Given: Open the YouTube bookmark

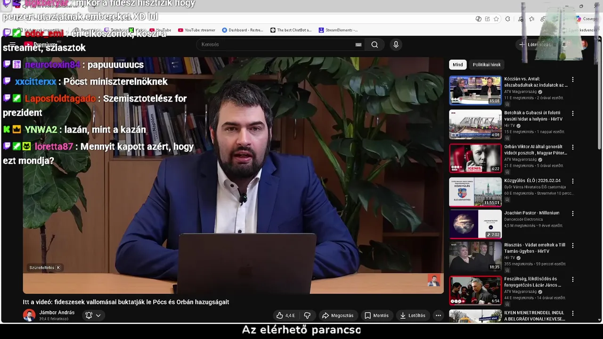Looking at the screenshot, I should 160,30.
